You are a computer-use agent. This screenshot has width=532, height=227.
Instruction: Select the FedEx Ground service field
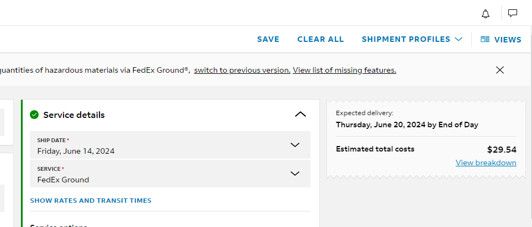170,174
